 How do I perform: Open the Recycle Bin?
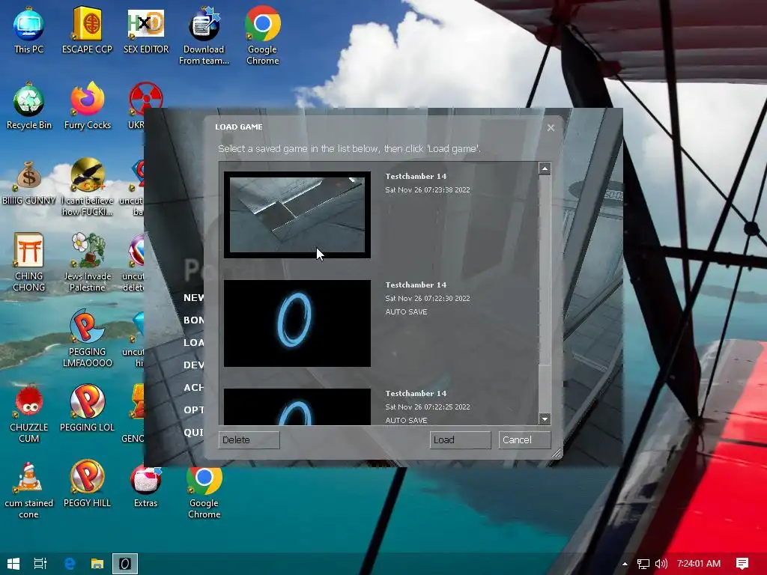point(29,106)
